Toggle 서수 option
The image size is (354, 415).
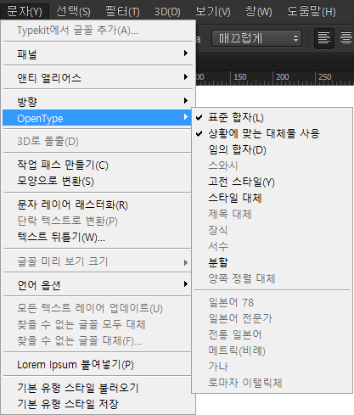tap(272, 246)
